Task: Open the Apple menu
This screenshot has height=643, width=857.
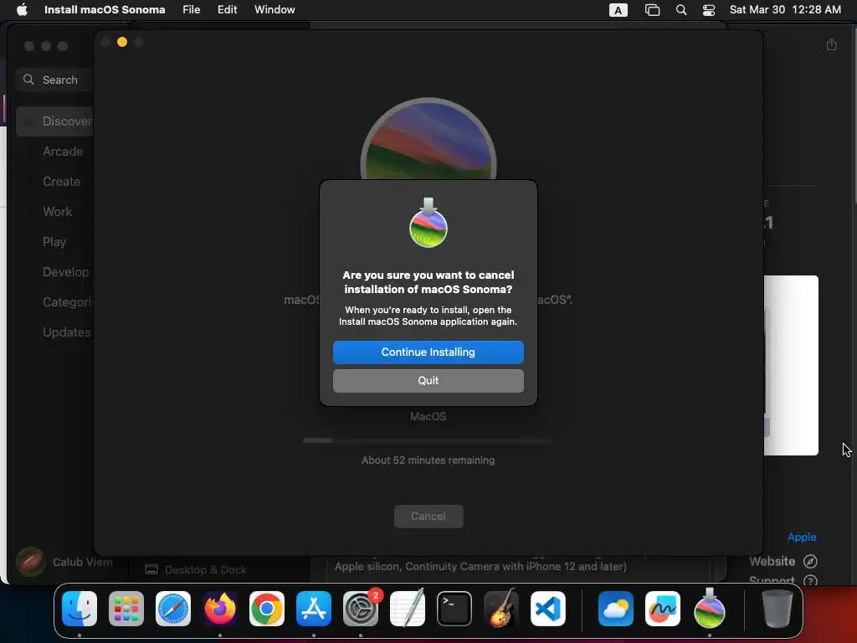Action: (x=22, y=9)
